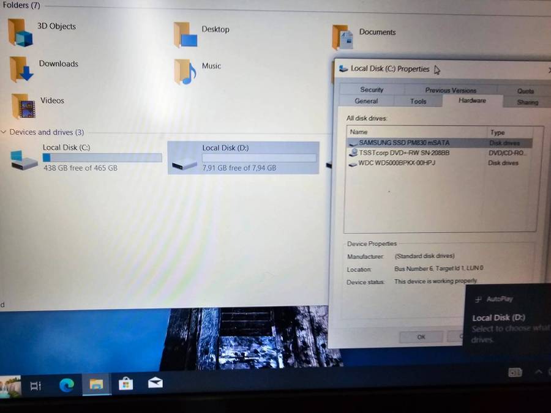Open the Previous Versions tab

(451, 90)
